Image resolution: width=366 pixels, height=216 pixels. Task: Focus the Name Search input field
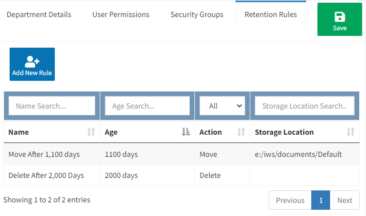52,106
